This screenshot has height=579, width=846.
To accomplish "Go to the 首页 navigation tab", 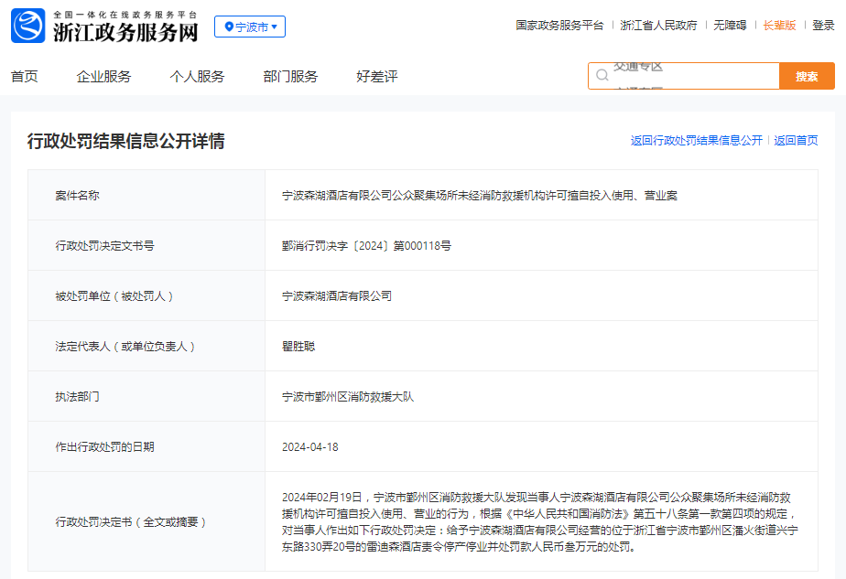I will (x=25, y=77).
